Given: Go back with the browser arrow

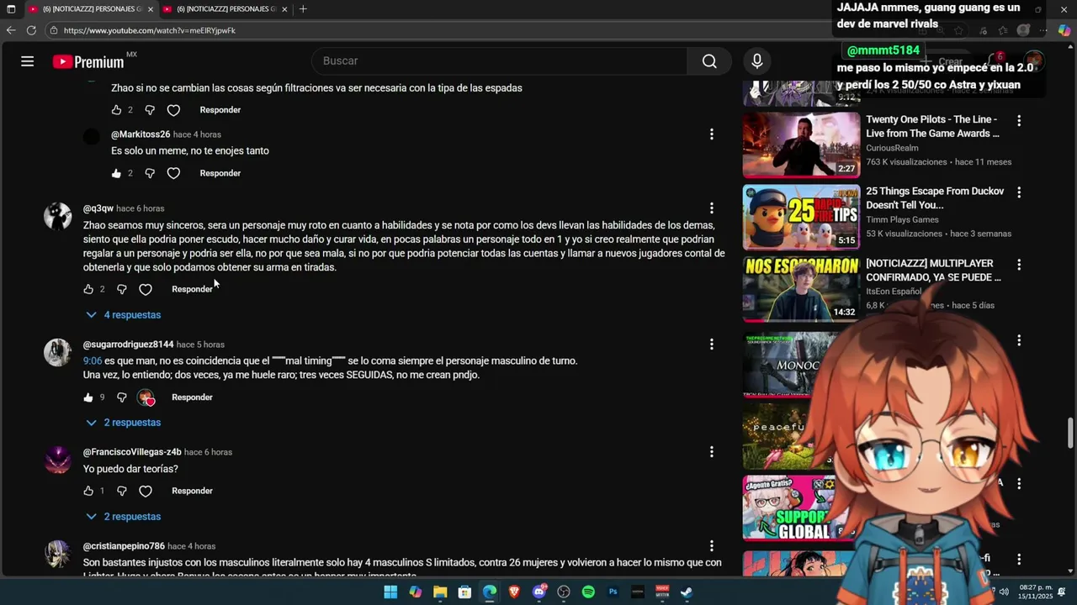Looking at the screenshot, I should pos(11,30).
